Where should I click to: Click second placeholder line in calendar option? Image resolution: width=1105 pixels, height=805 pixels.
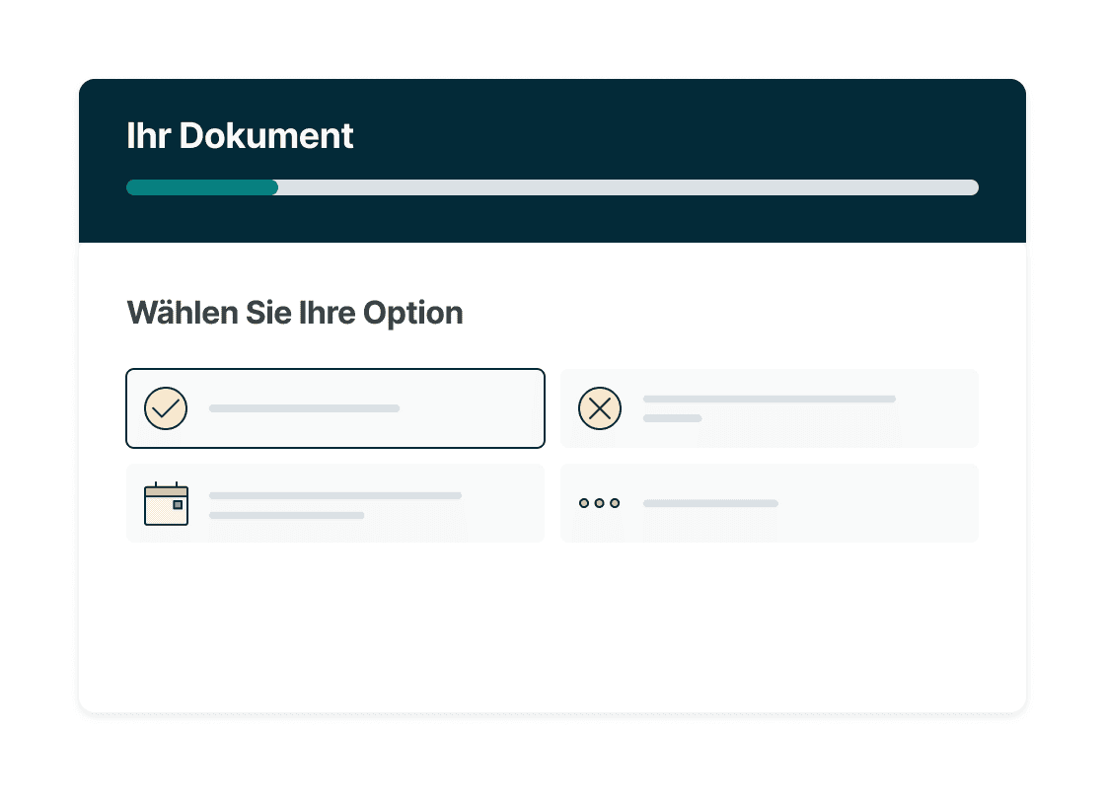[287, 515]
